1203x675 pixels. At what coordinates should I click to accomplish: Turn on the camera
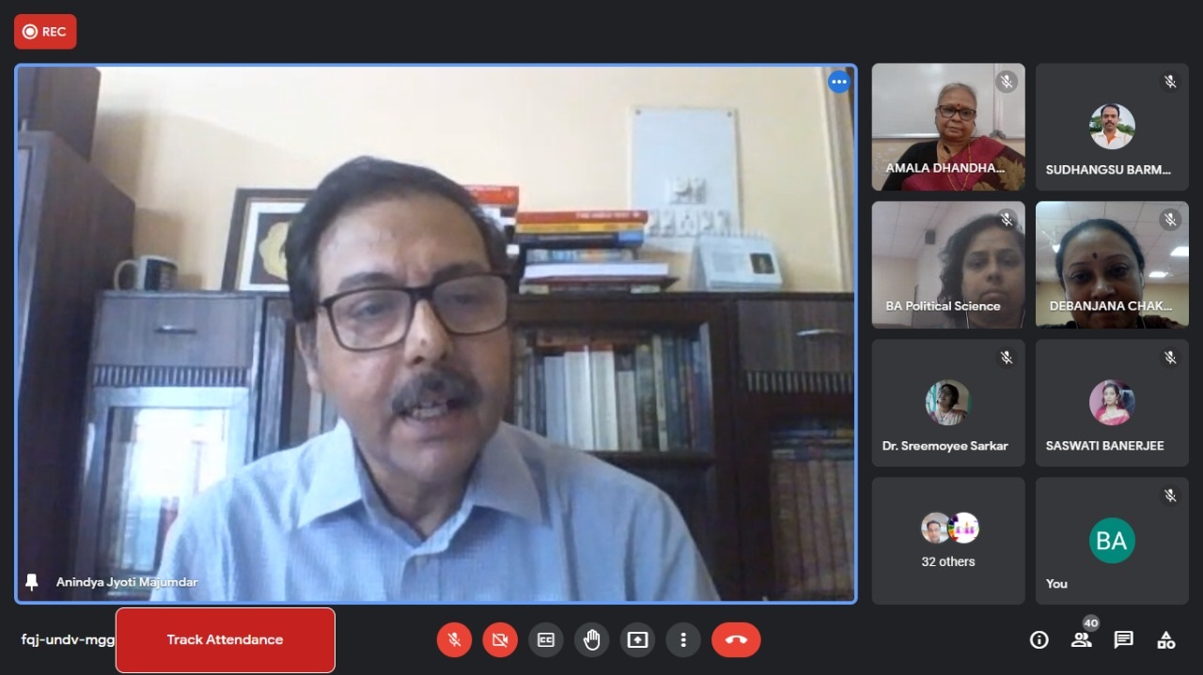[x=500, y=640]
